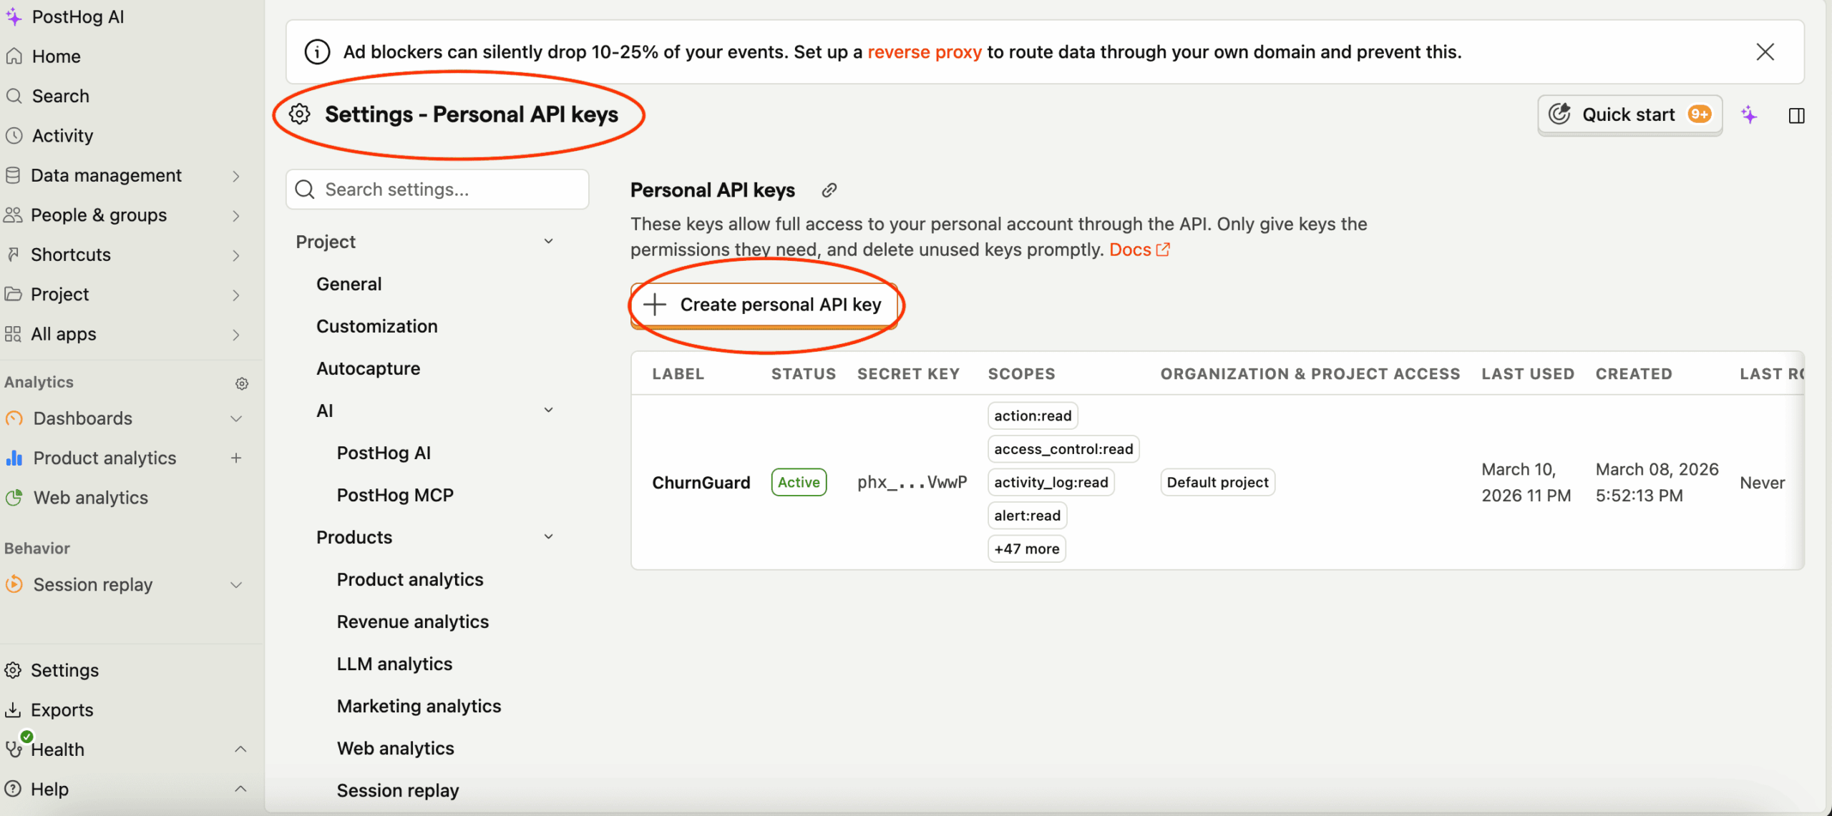
Task: Open Web analytics in sidebar
Action: coord(90,498)
